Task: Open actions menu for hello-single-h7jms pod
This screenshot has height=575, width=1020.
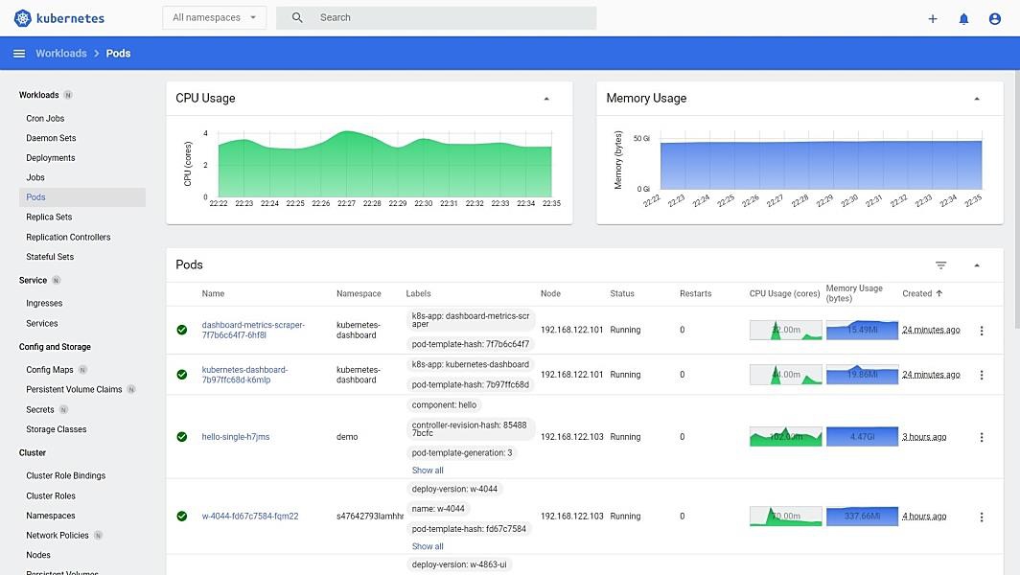Action: [981, 437]
